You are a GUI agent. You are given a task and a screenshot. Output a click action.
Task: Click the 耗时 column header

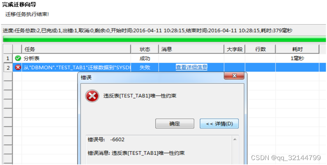(297, 49)
